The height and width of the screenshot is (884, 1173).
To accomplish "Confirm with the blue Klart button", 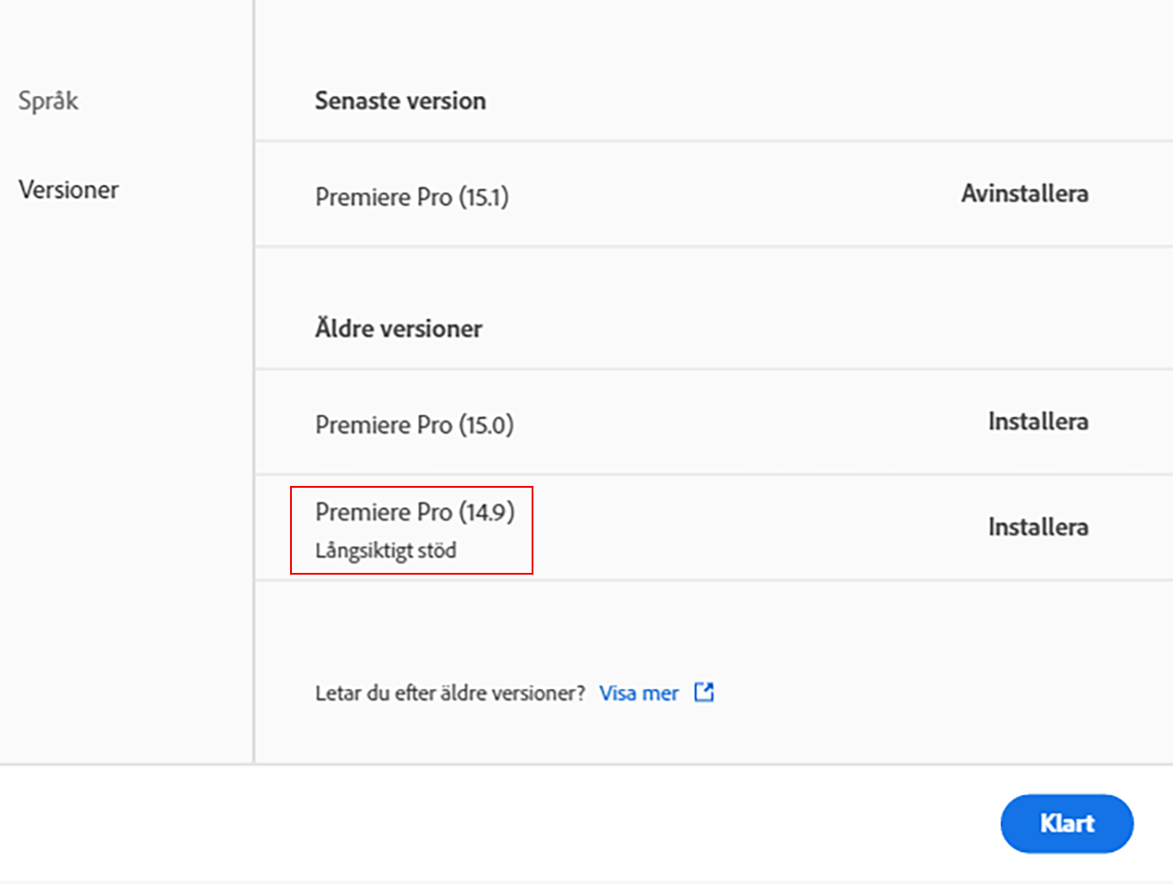I will (x=1066, y=823).
